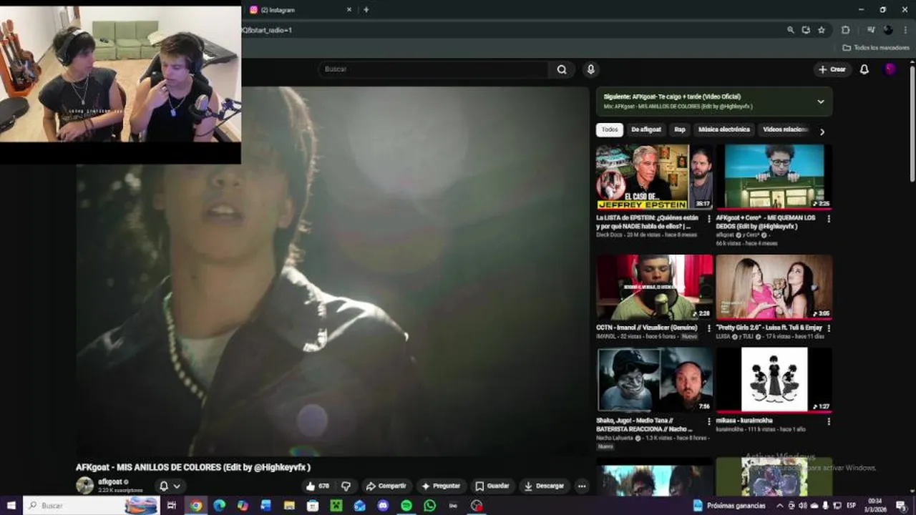Image resolution: width=916 pixels, height=515 pixels.
Task: Open WhatsApp from the taskbar
Action: pos(429,506)
